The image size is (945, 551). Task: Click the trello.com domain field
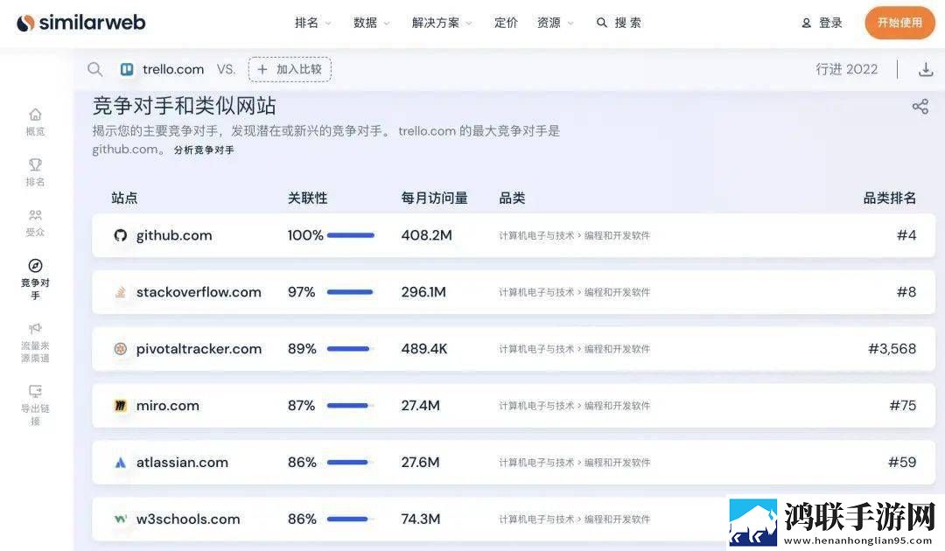point(173,69)
